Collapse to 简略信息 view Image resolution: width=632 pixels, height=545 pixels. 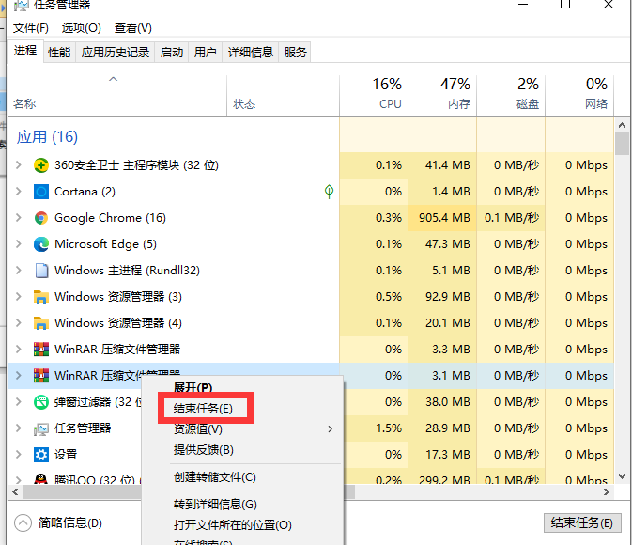click(x=58, y=523)
